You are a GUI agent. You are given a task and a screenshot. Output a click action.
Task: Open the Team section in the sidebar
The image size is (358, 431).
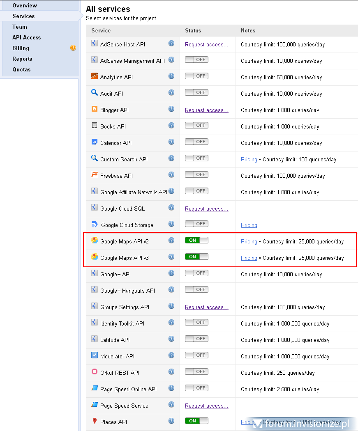(x=19, y=27)
